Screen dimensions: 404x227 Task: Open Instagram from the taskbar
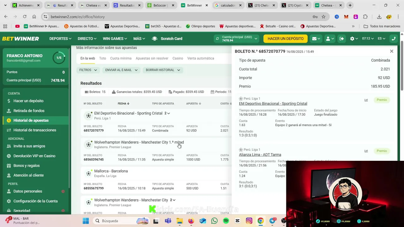[x=249, y=221]
